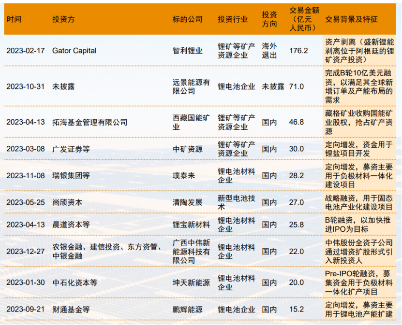Click the 投资方 column header
402x325 pixels.
click(63, 20)
